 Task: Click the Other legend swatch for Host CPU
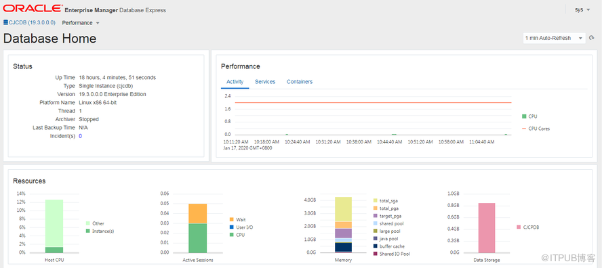(87, 223)
